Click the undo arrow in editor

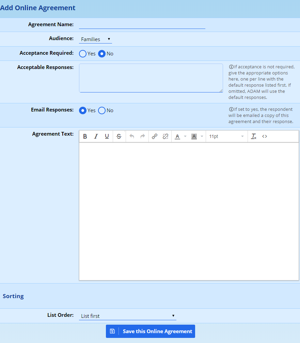point(132,136)
